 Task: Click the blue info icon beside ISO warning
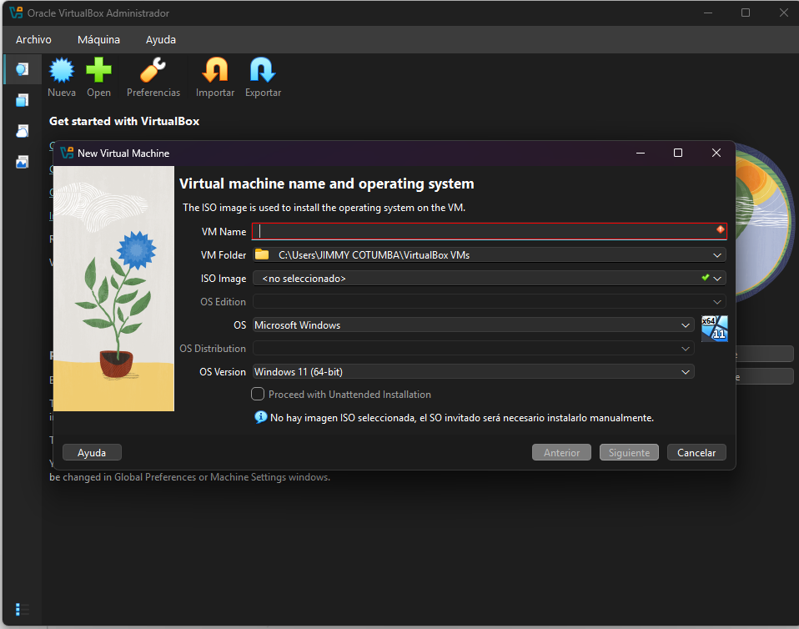[260, 417]
